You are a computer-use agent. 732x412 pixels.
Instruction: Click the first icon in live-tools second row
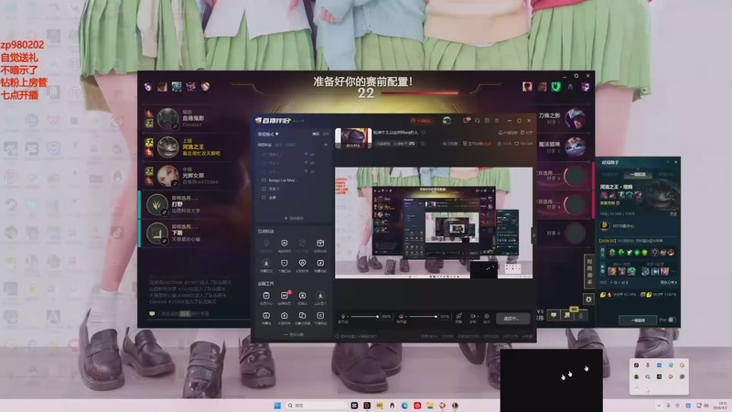[x=266, y=316]
